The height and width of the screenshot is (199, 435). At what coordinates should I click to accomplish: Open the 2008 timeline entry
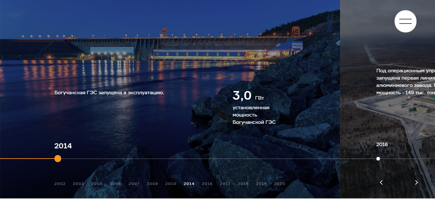152,184
